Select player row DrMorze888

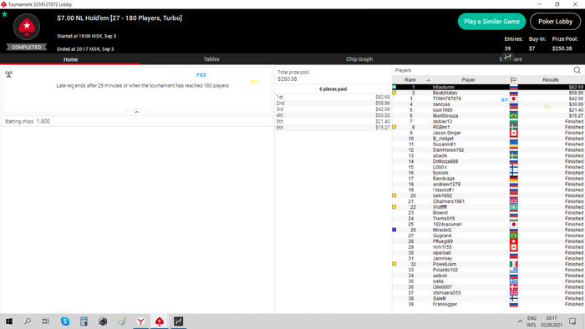coord(488,161)
